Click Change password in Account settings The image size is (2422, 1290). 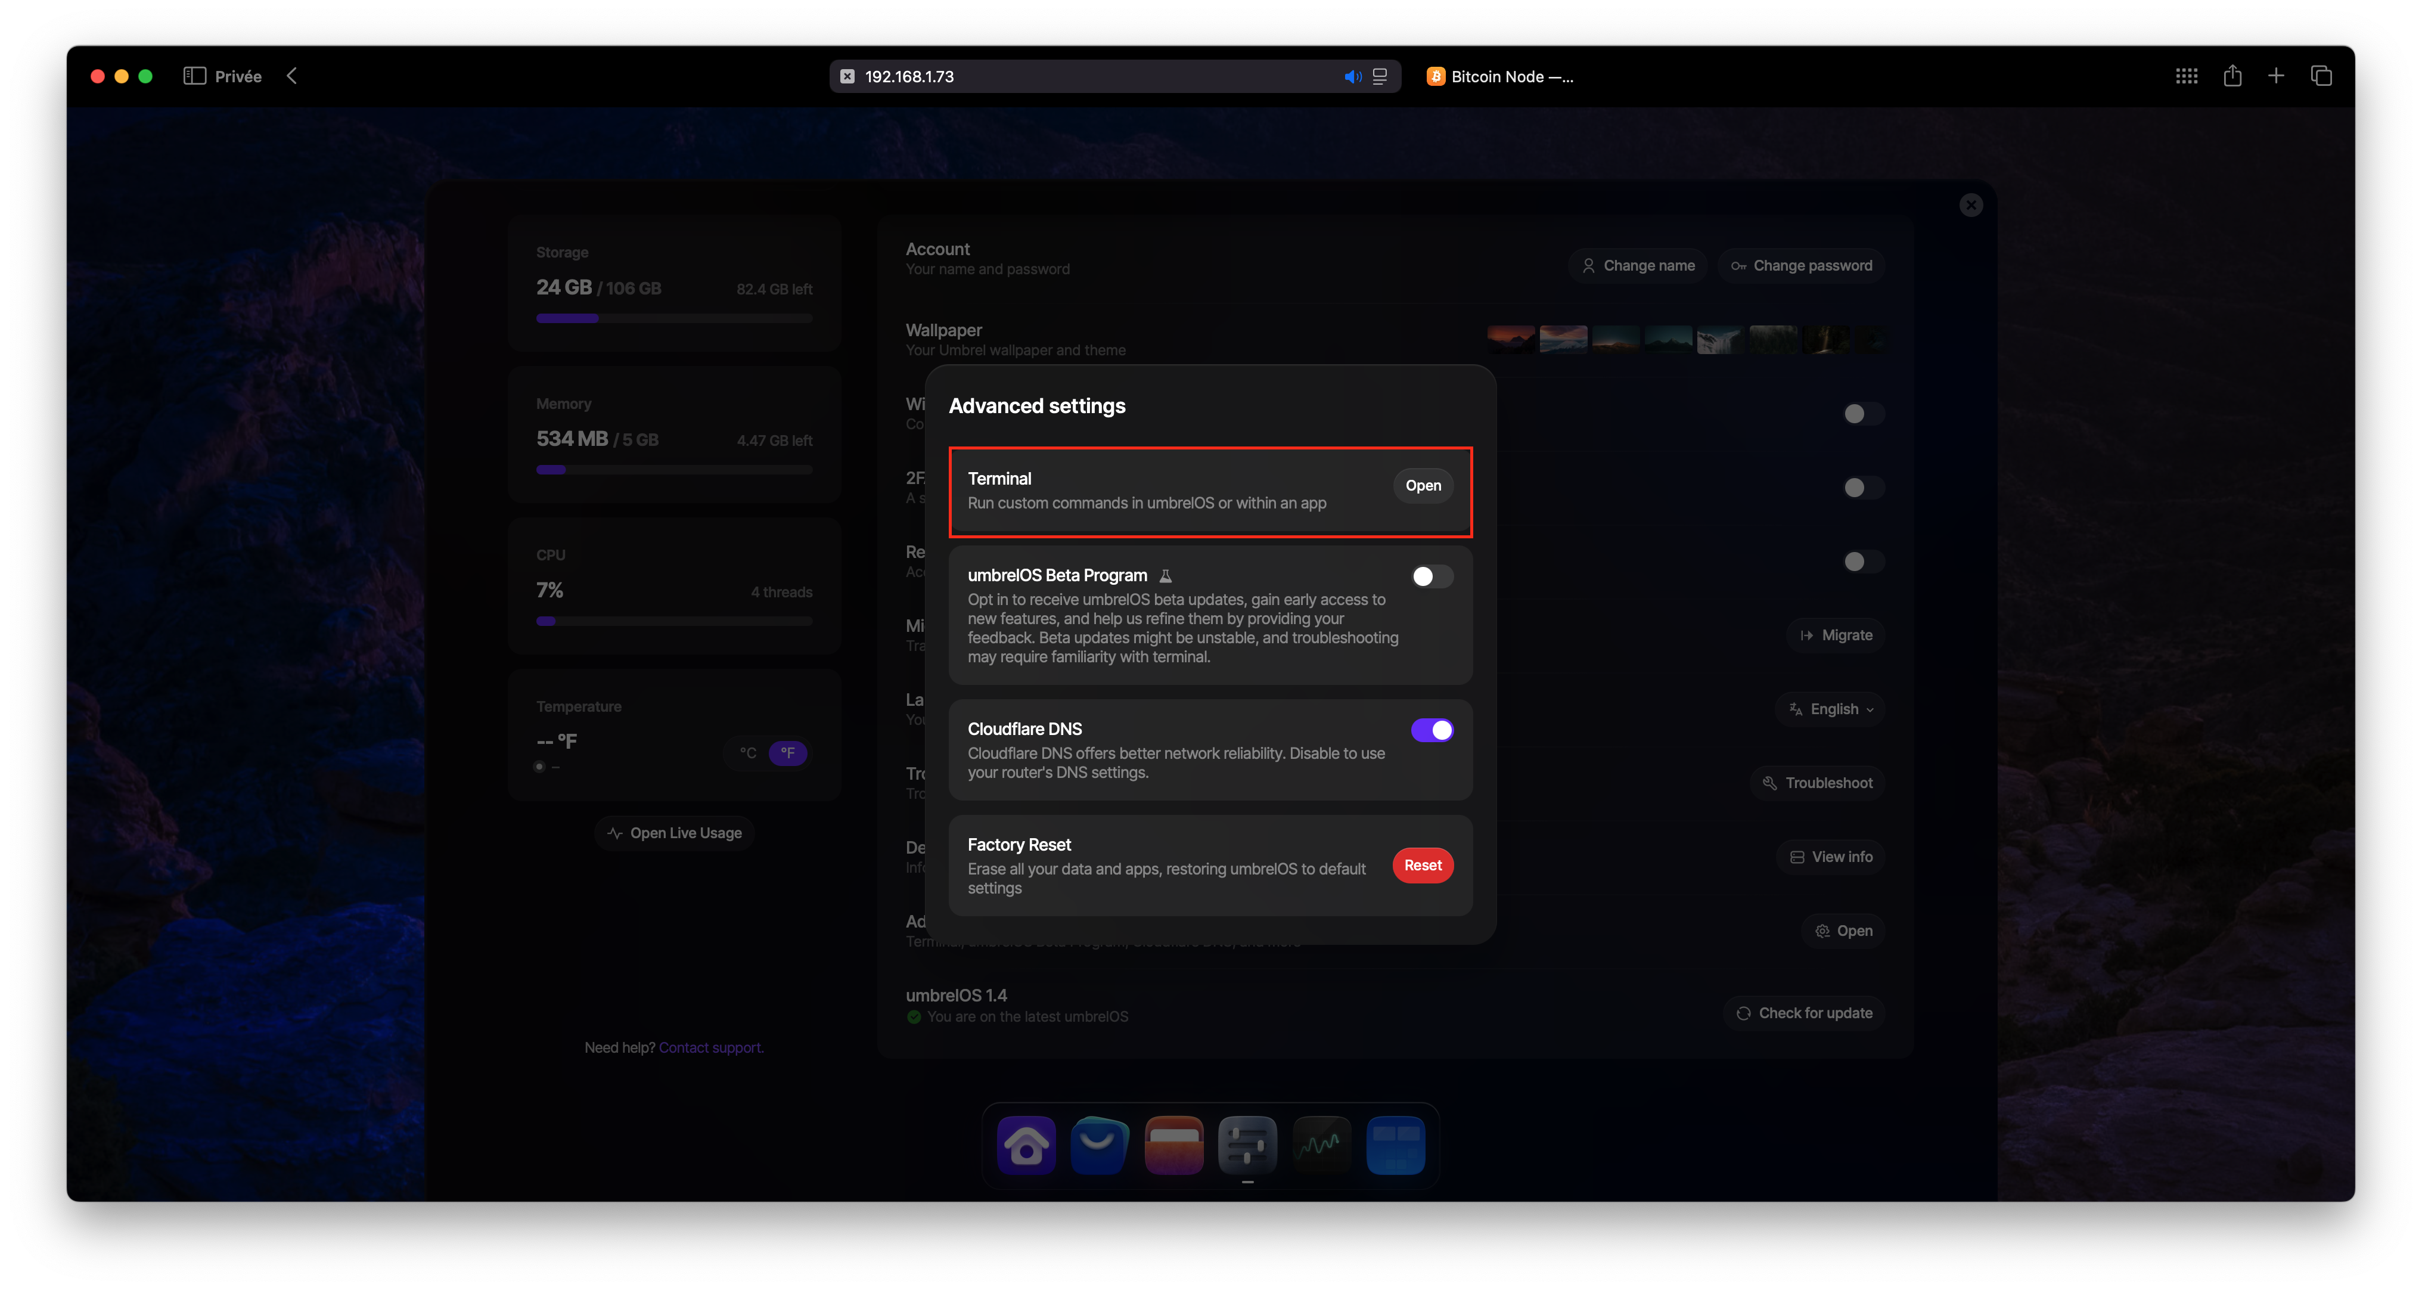click(x=1800, y=266)
